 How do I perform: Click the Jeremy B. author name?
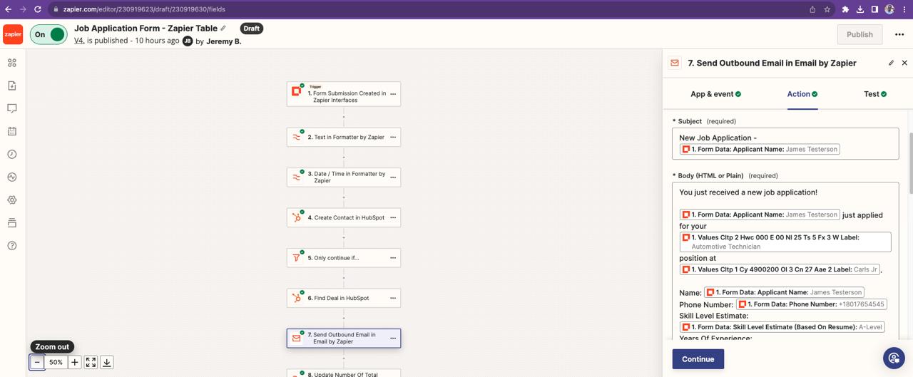click(x=224, y=41)
